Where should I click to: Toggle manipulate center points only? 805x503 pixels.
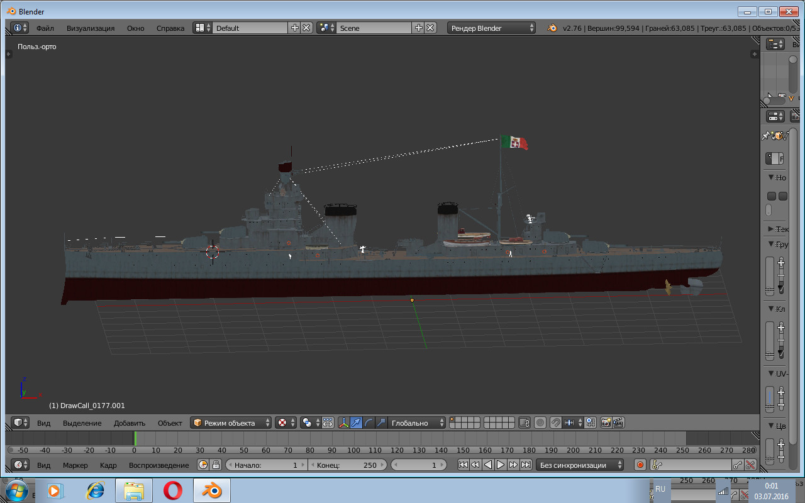327,423
